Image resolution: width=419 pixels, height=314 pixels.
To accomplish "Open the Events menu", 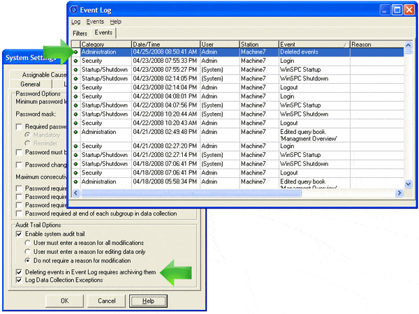I will [x=95, y=22].
